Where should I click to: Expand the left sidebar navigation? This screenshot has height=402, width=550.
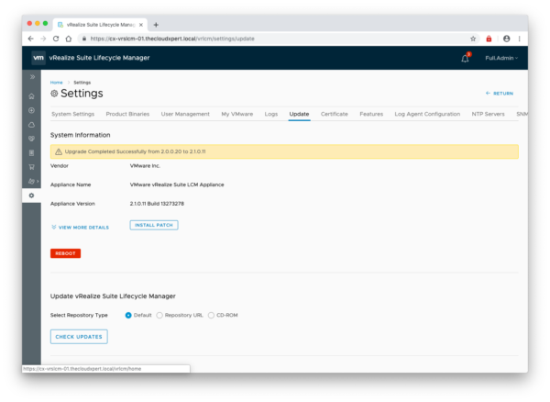pyautogui.click(x=32, y=76)
